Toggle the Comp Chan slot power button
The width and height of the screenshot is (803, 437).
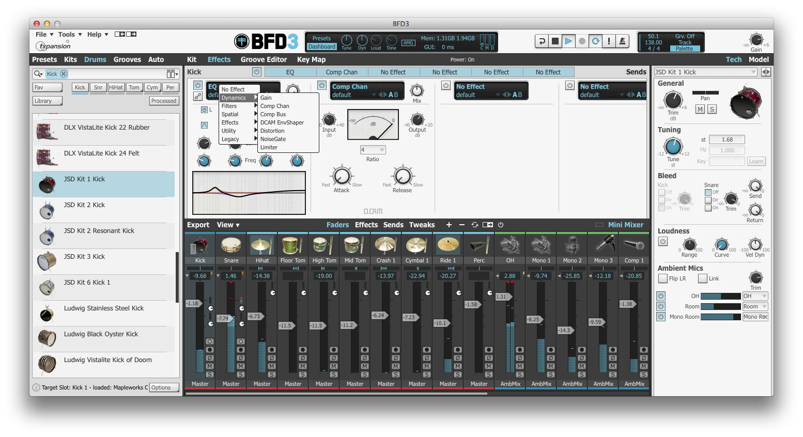pyautogui.click(x=322, y=85)
